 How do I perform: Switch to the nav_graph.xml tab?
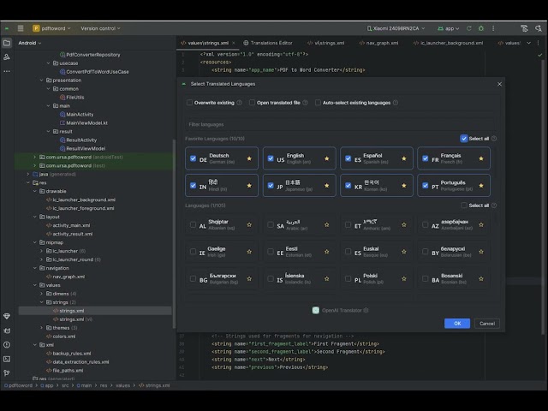[x=378, y=43]
